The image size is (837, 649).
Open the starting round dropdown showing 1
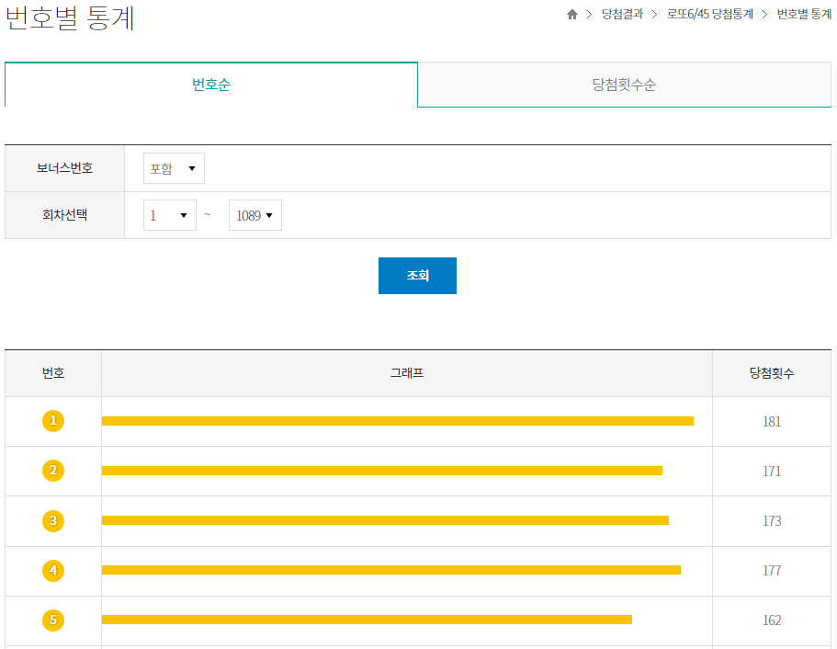pyautogui.click(x=169, y=214)
